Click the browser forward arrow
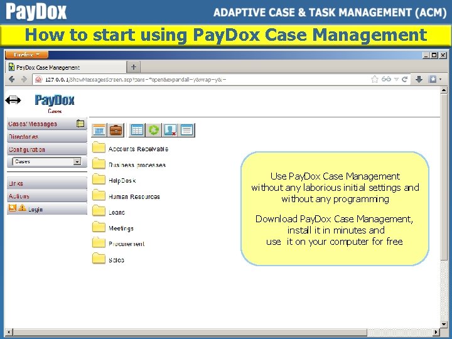452x339 pixels. pyautogui.click(x=24, y=79)
